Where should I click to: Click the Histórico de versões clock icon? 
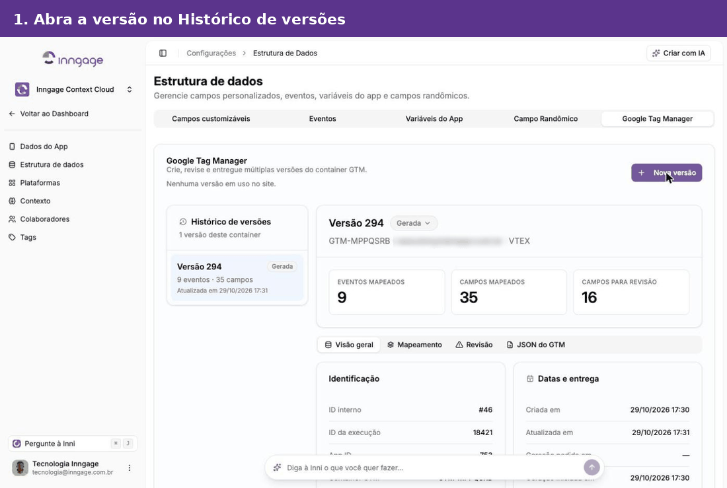coord(182,222)
